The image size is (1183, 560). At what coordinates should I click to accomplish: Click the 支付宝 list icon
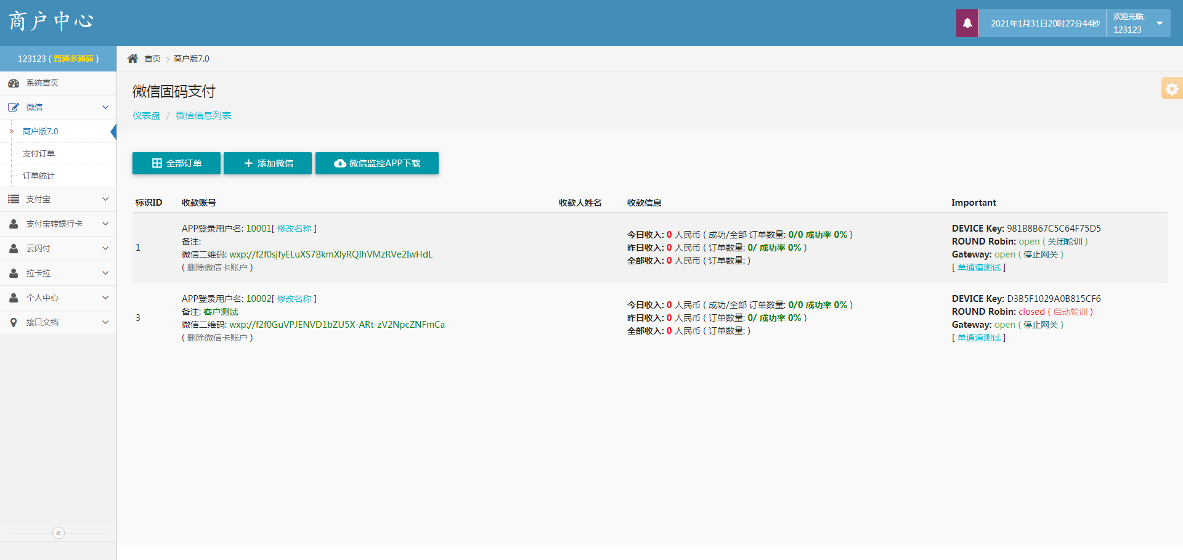(14, 199)
